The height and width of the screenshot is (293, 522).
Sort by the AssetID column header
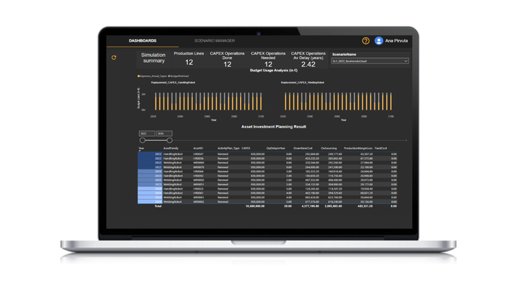(198, 148)
